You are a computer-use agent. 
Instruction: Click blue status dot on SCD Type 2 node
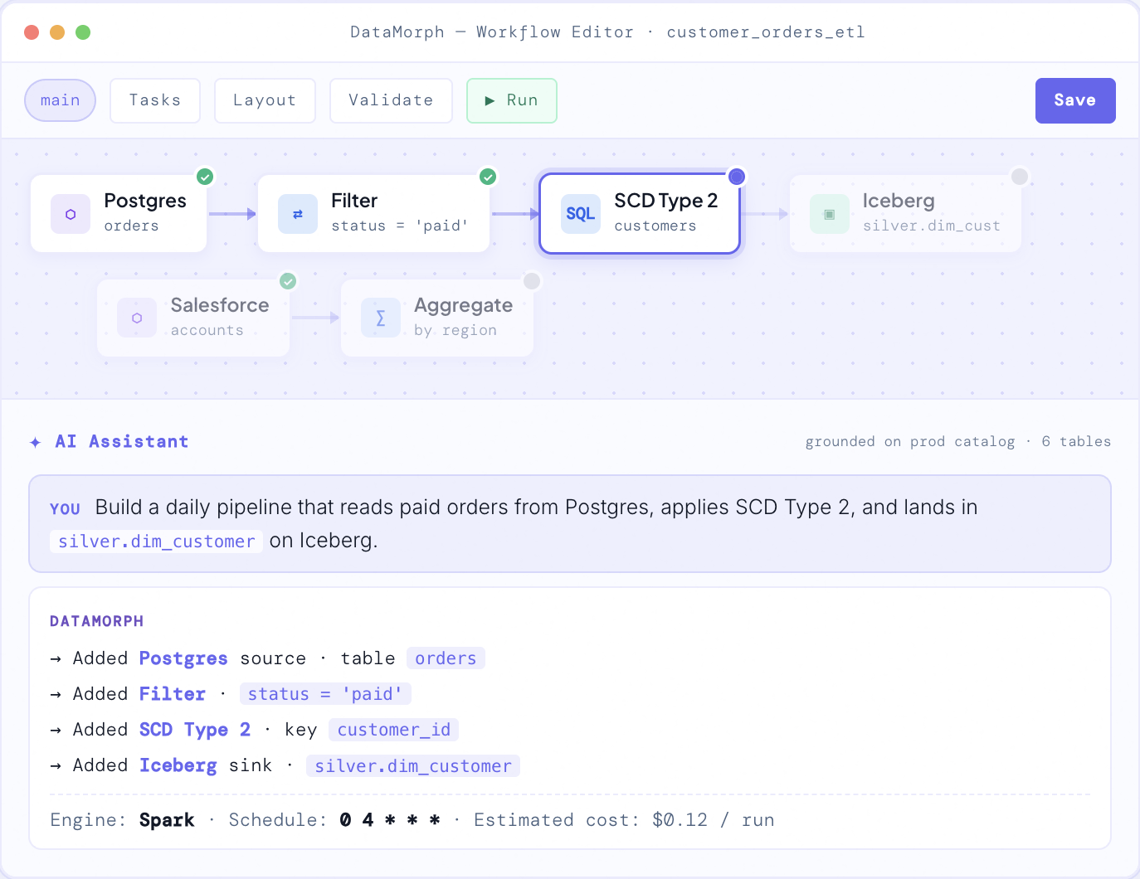pos(737,177)
